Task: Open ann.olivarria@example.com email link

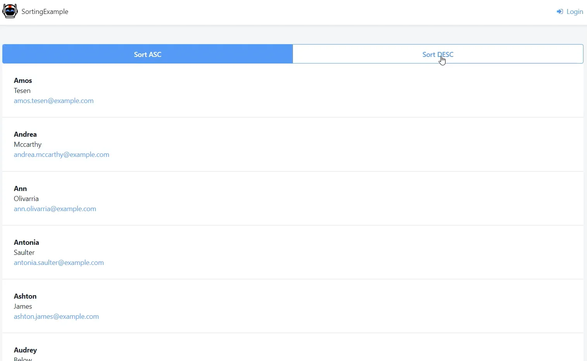Action: pos(55,209)
